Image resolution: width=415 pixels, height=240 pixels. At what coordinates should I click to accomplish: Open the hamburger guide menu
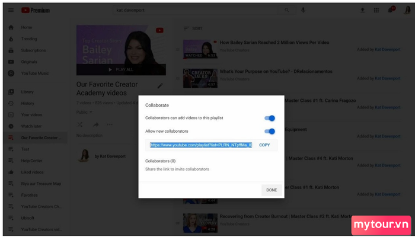pos(11,10)
